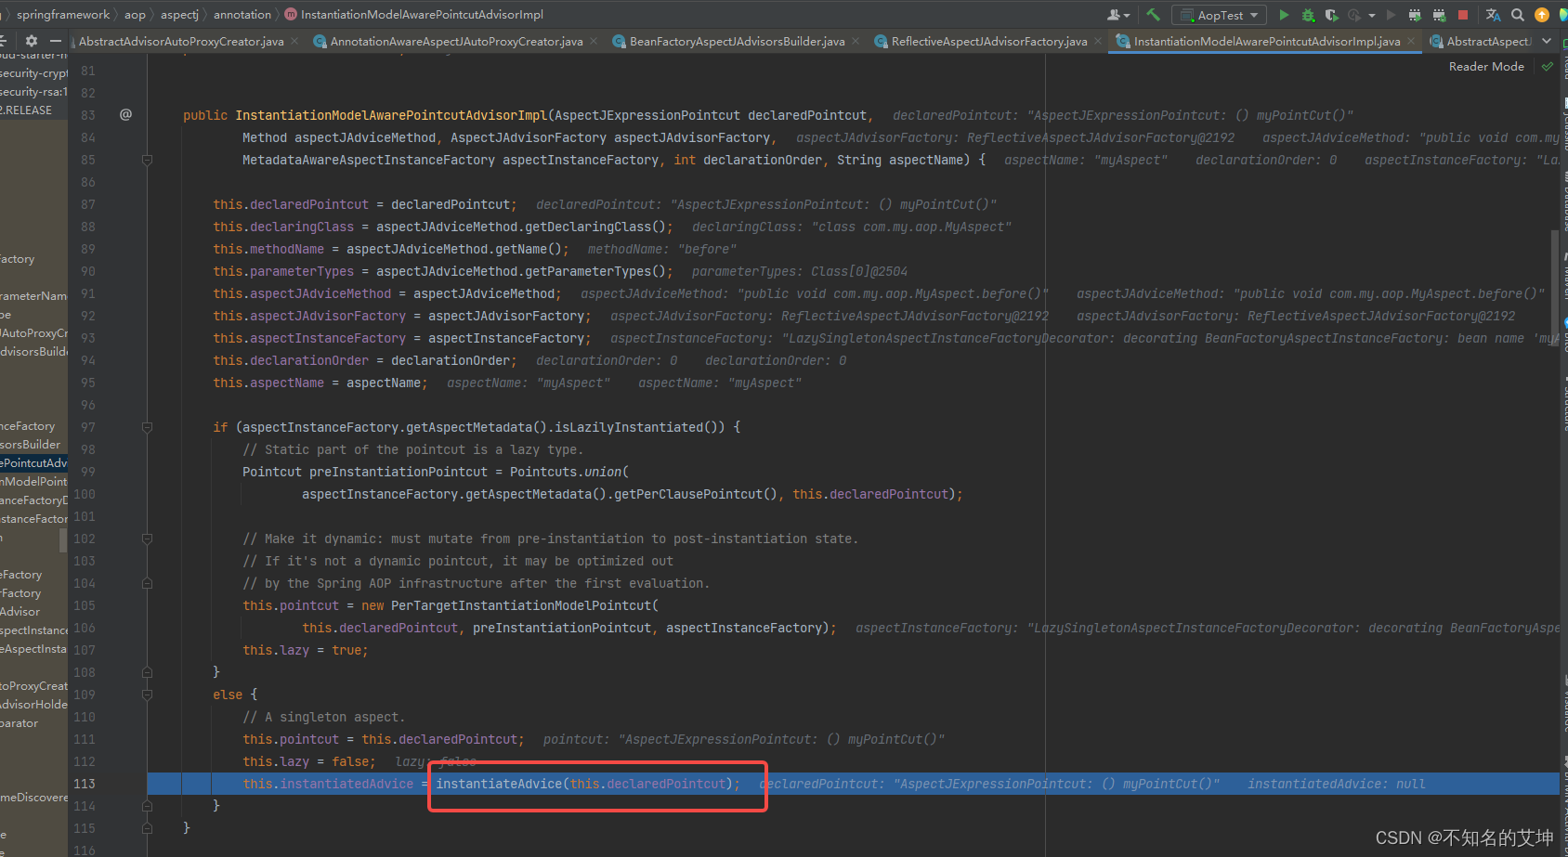
Task: Open Search Everywhere magnifier icon
Action: coord(1518,15)
